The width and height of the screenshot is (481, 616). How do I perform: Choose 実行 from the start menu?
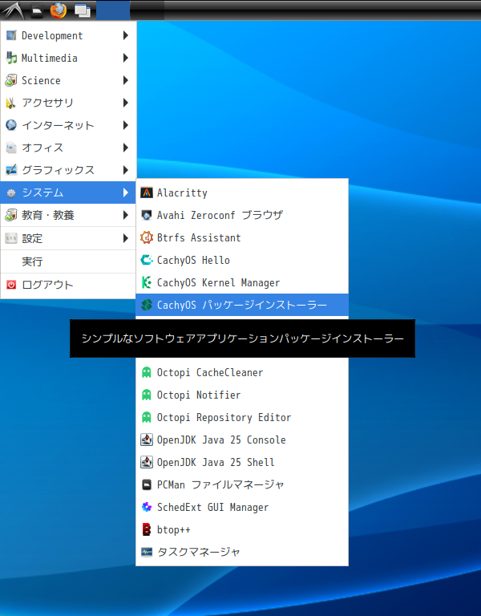[x=68, y=261]
